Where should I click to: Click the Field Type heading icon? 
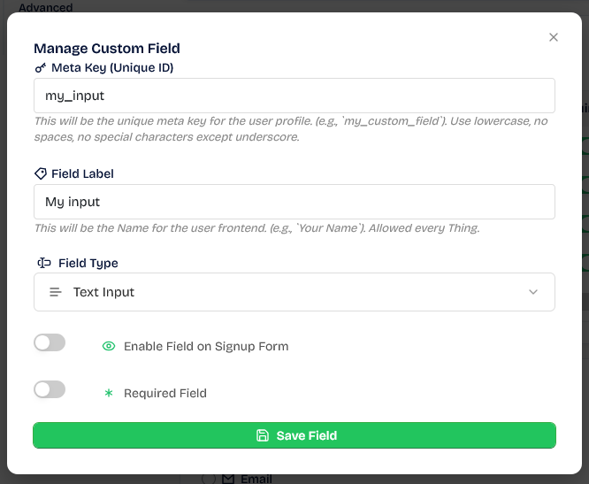43,263
